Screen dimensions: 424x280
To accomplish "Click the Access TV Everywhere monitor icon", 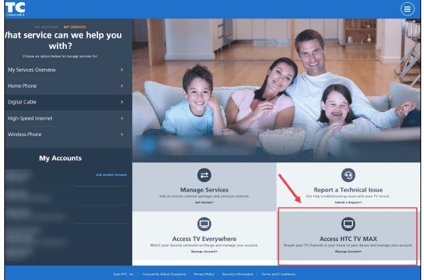I will tap(204, 224).
